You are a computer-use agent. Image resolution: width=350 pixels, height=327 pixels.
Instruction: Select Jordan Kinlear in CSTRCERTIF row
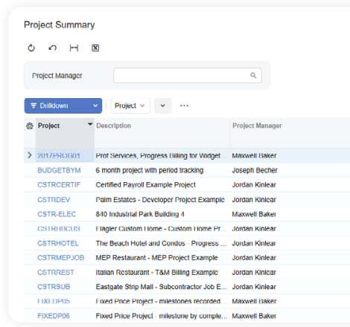[x=254, y=185]
